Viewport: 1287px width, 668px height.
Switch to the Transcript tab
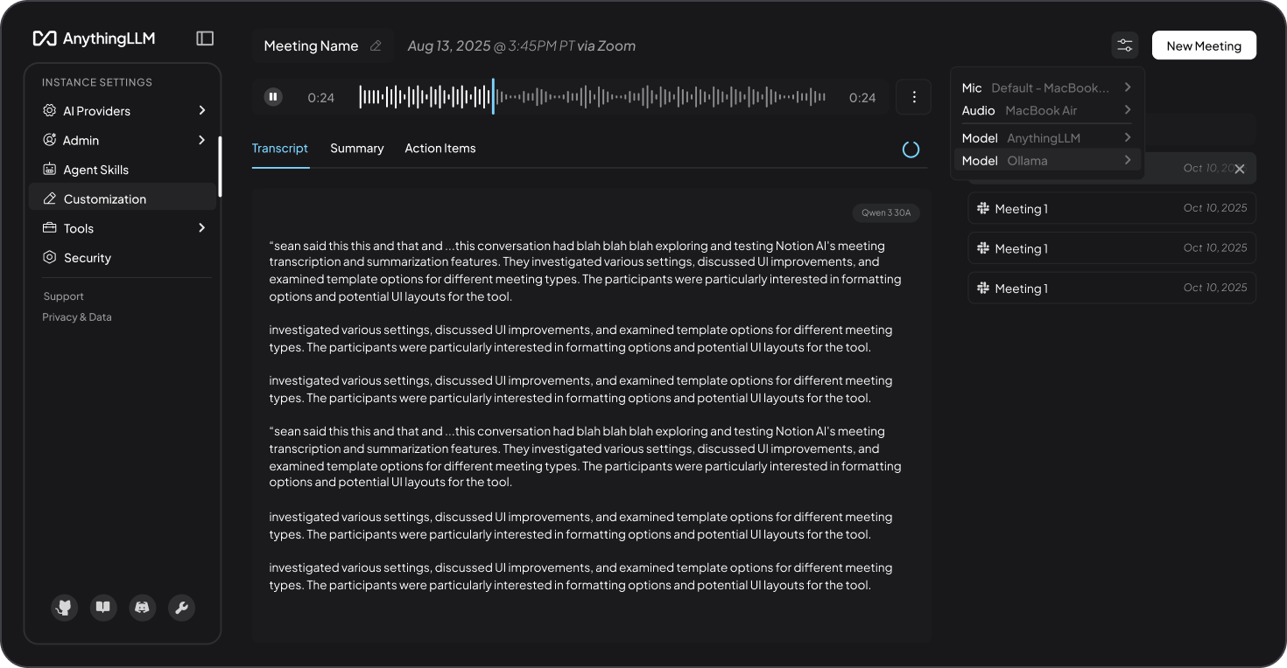click(280, 149)
